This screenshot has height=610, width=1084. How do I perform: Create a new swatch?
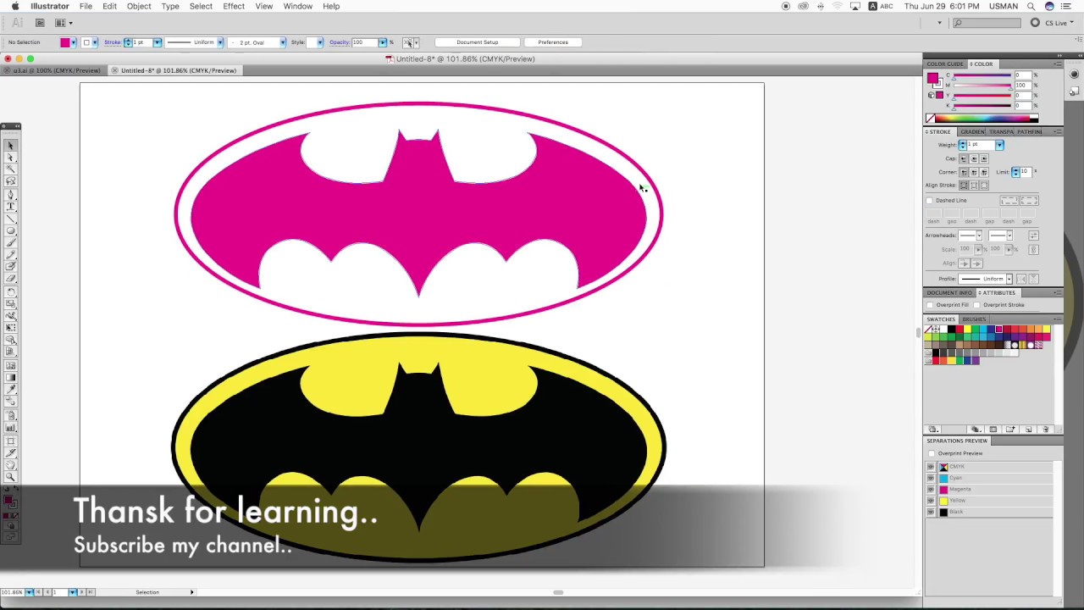[1028, 430]
